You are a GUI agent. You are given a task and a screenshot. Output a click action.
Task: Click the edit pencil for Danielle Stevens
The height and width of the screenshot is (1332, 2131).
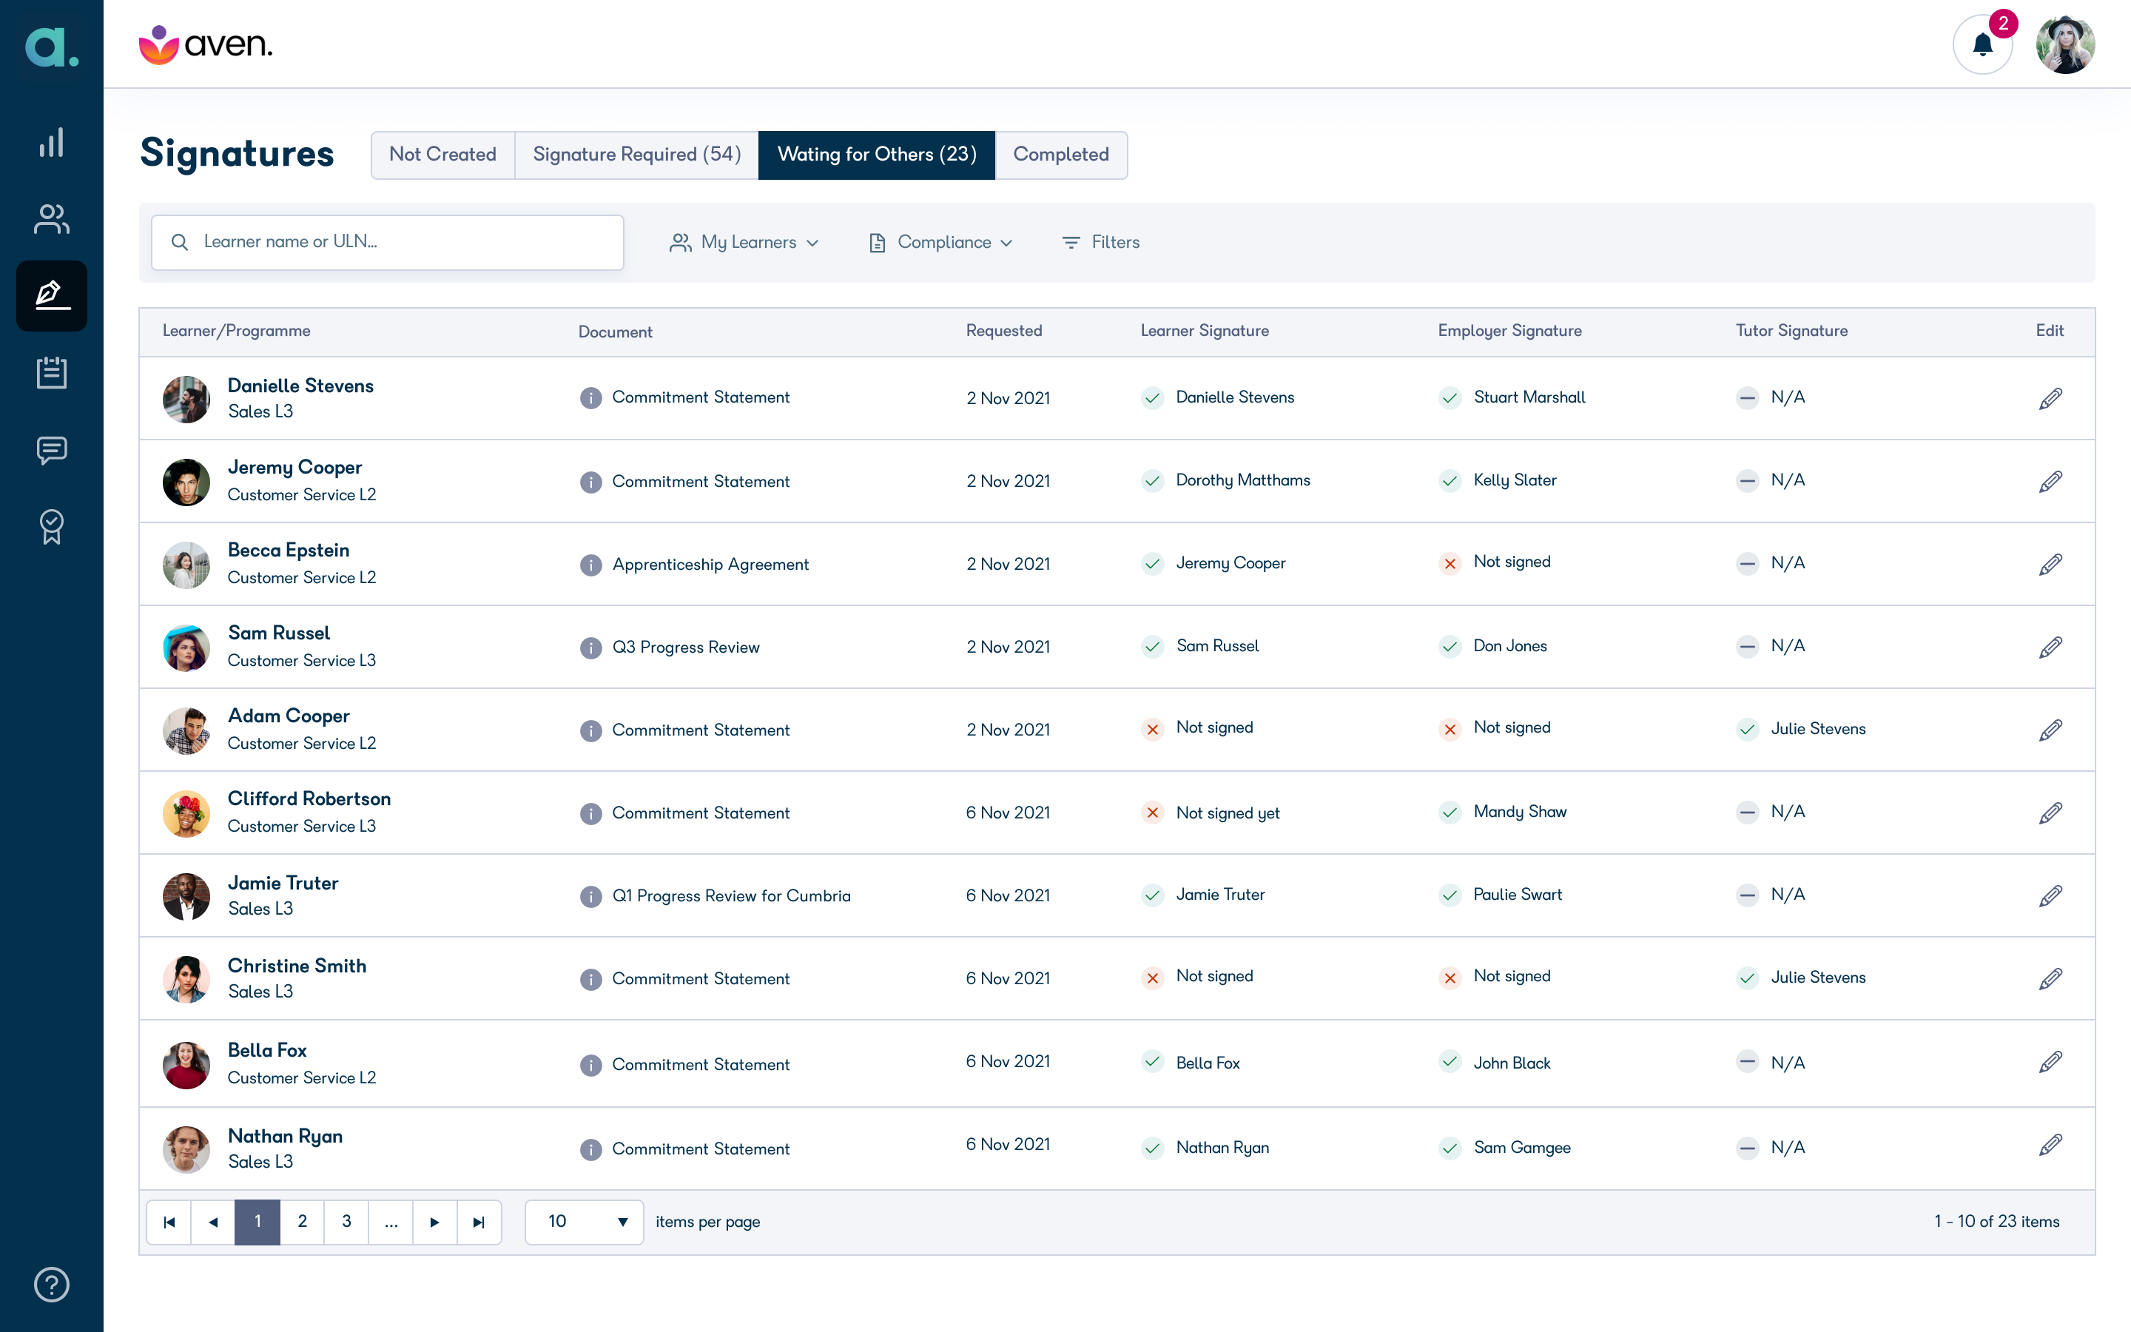pos(2050,398)
